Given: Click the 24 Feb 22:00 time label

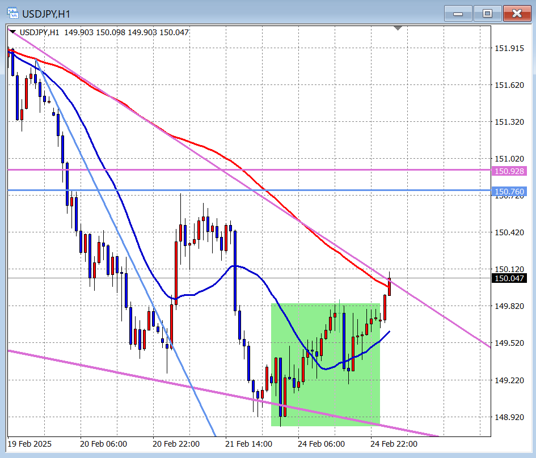Looking at the screenshot, I should coord(394,444).
